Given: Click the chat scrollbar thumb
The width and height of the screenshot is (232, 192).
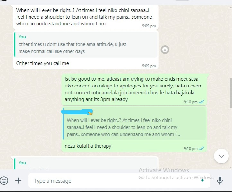Looking at the screenshot, I should click(231, 93).
